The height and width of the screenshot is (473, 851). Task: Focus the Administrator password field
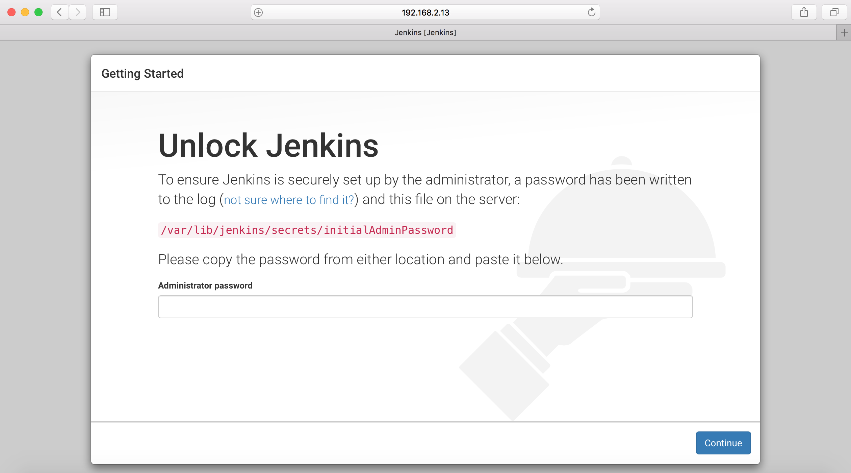tap(425, 307)
